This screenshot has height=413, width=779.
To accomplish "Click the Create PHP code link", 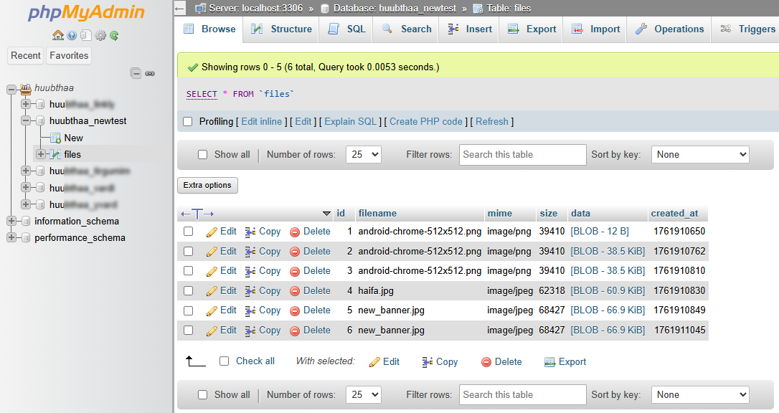I will tap(426, 122).
